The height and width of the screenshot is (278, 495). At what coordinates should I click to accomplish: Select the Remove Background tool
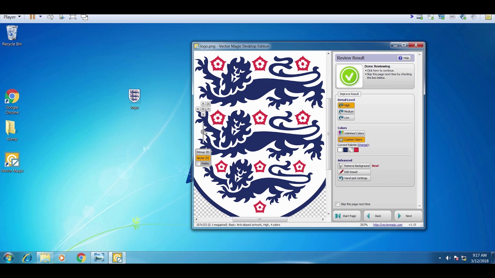point(354,166)
